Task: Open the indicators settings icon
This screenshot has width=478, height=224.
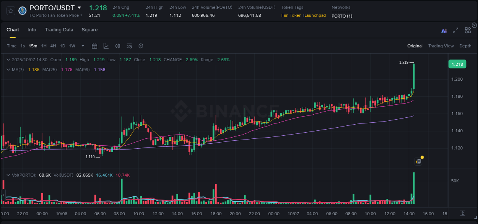Action: coord(129,45)
